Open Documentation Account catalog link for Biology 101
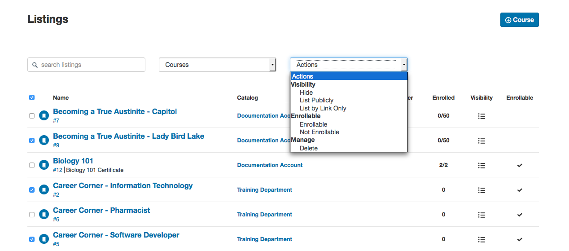Viewport: 569px width, 251px height. [270, 165]
